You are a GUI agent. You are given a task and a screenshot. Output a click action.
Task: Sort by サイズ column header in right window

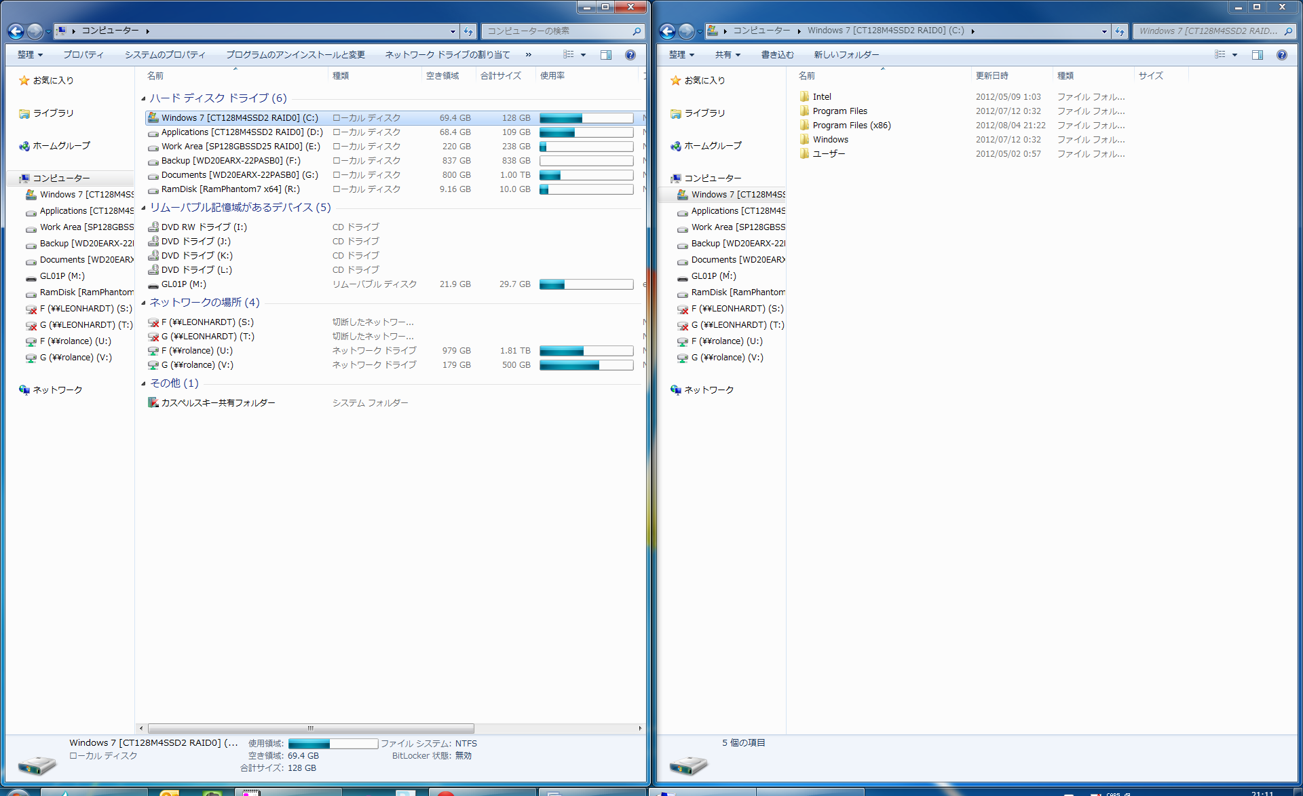click(x=1161, y=75)
